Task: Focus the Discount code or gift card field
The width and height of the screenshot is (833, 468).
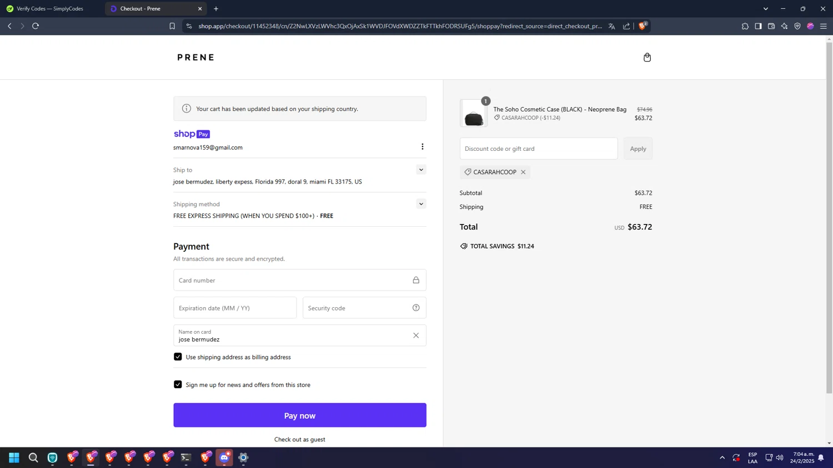Action: point(539,149)
